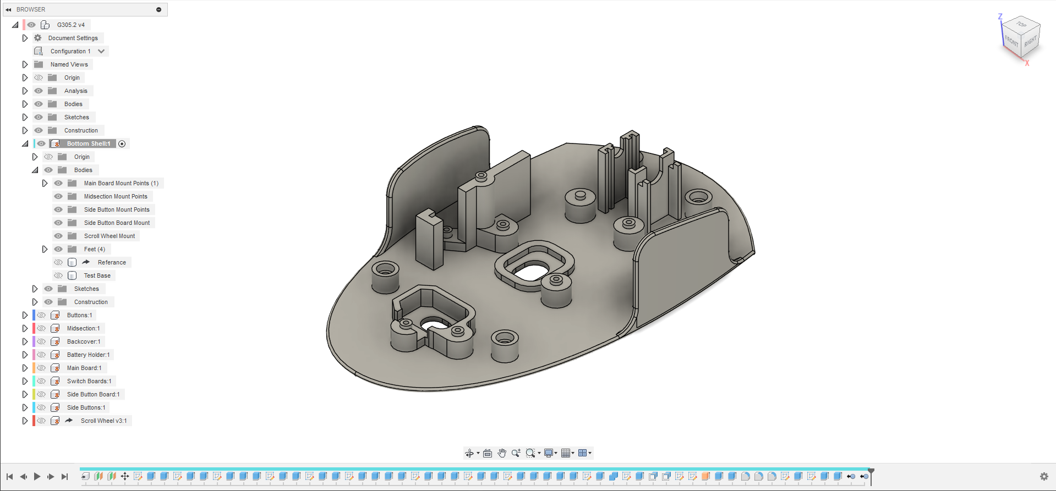The image size is (1056, 491).
Task: Click the ViewCube RIGHT face
Action: [x=1031, y=41]
